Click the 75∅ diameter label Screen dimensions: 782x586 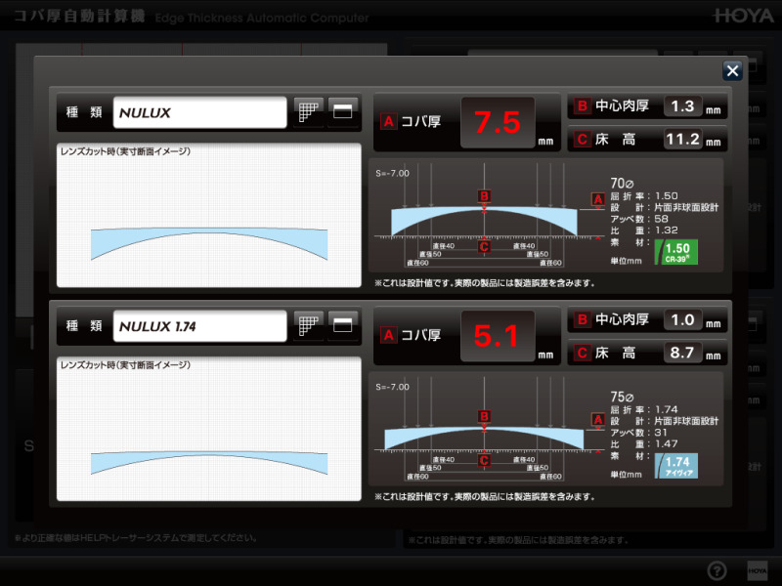(x=622, y=398)
